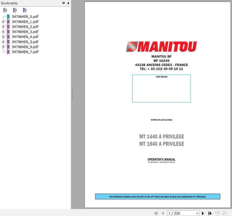Click the previous view icon in status bar
The width and height of the screenshot is (232, 216).
[x=217, y=213]
